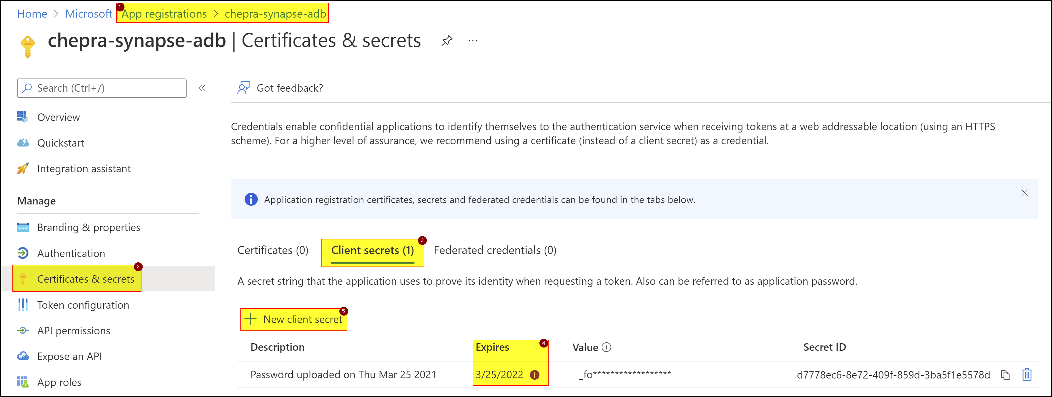This screenshot has height=397, width=1052.
Task: Open Token configuration in the sidebar
Action: (83, 305)
